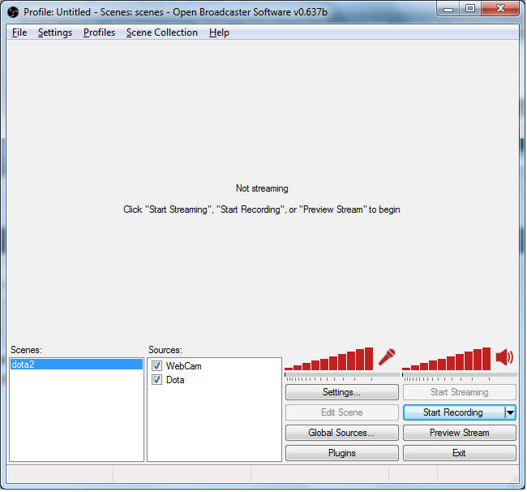This screenshot has width=527, height=492.
Task: Click the OBS logo in title bar
Action: tap(13, 12)
